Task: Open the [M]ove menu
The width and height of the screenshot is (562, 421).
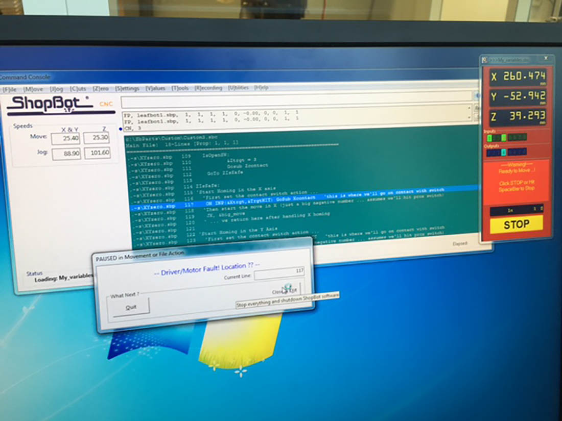Action: tap(33, 89)
